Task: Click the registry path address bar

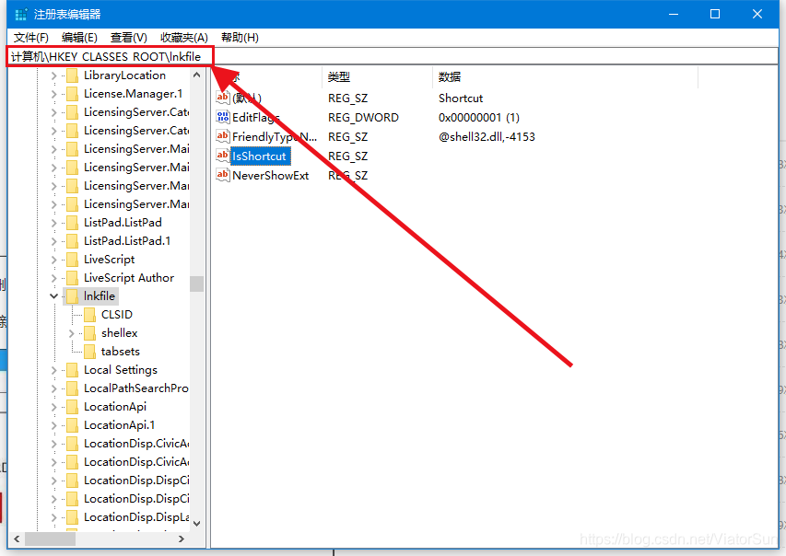Action: [392, 56]
